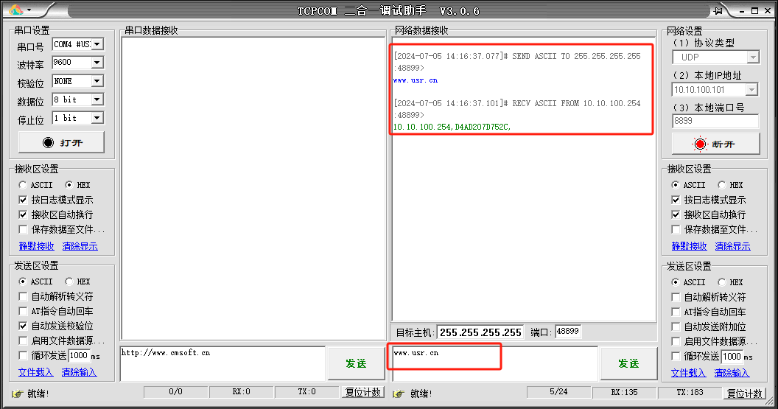
Task: Click the target host IP input field
Action: click(480, 332)
